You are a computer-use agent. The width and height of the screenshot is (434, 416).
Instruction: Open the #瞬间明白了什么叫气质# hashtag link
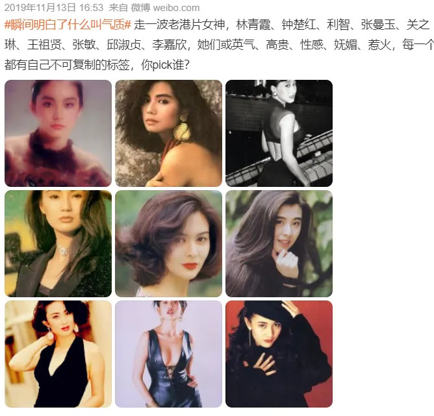[68, 25]
